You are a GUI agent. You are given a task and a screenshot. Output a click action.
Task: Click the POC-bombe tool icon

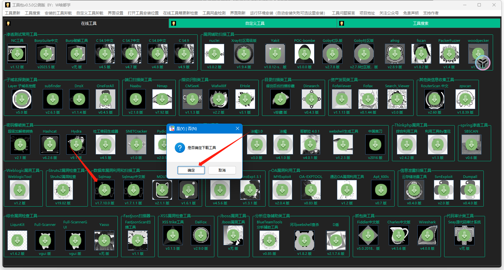click(304, 54)
